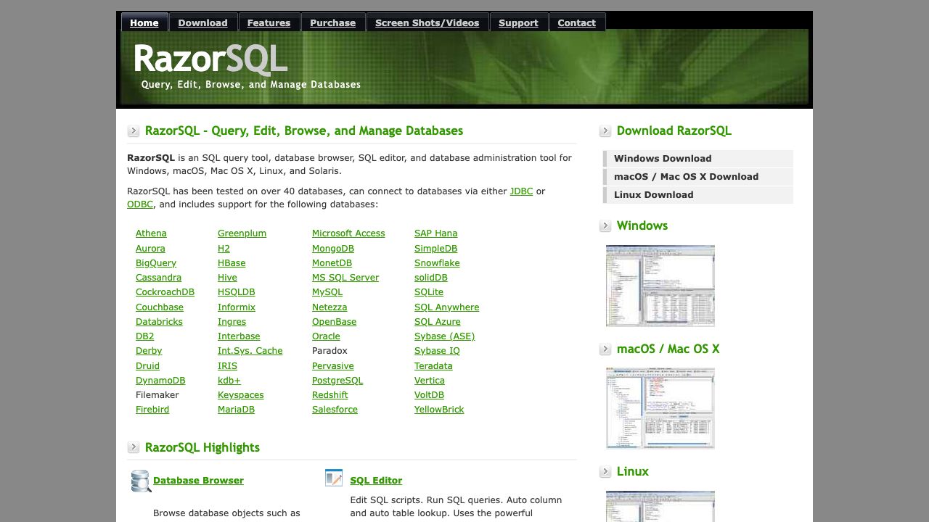Click arrow icon beside Linux heading
The height and width of the screenshot is (522, 929).
pos(605,472)
